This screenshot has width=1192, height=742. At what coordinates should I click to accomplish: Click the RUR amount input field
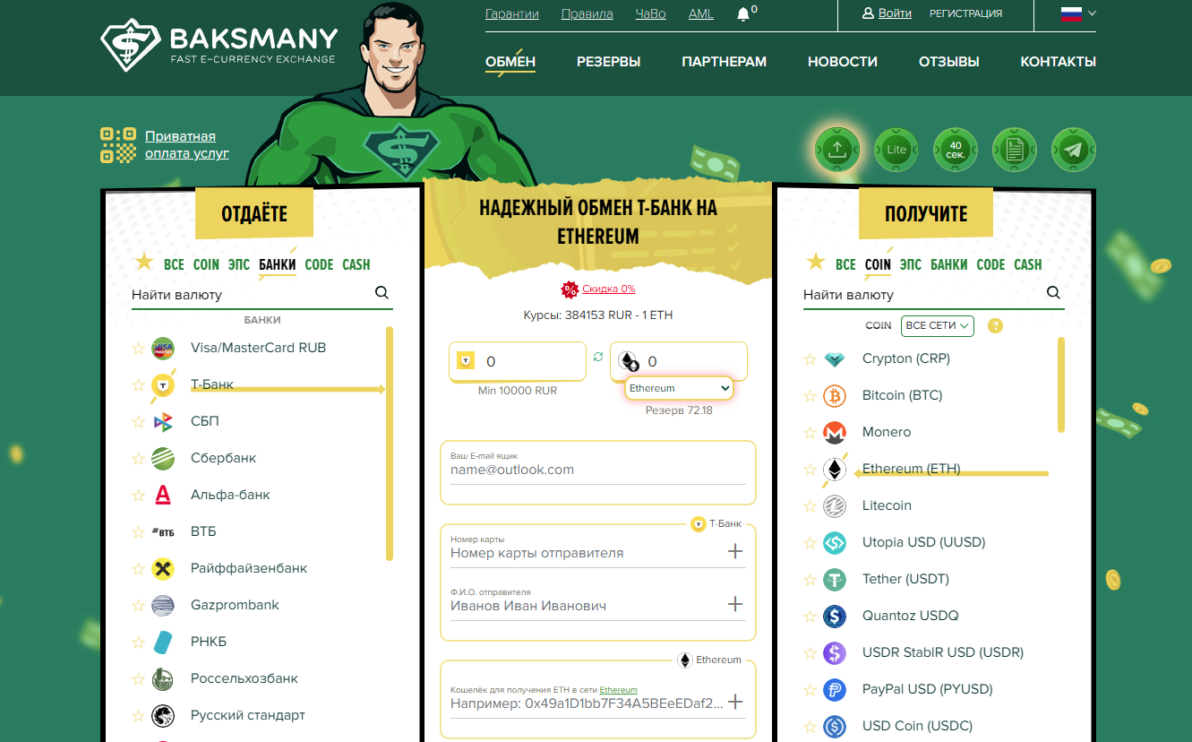(x=518, y=361)
